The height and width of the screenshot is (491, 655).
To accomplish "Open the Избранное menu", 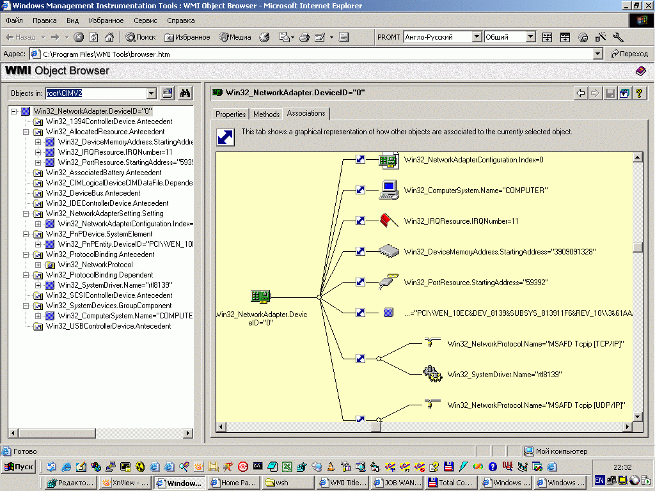I will click(106, 20).
